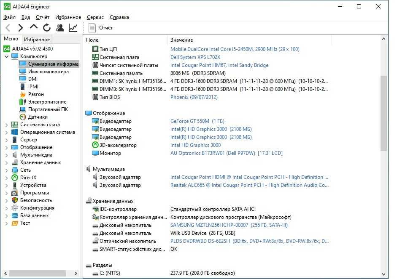Click the Back navigation arrow in toolbar
Screen dimensions: 405x279
pos(8,28)
